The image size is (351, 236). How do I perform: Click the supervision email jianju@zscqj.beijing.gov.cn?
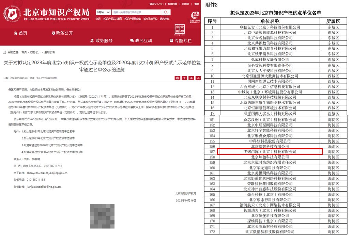pyautogui.click(x=44, y=187)
